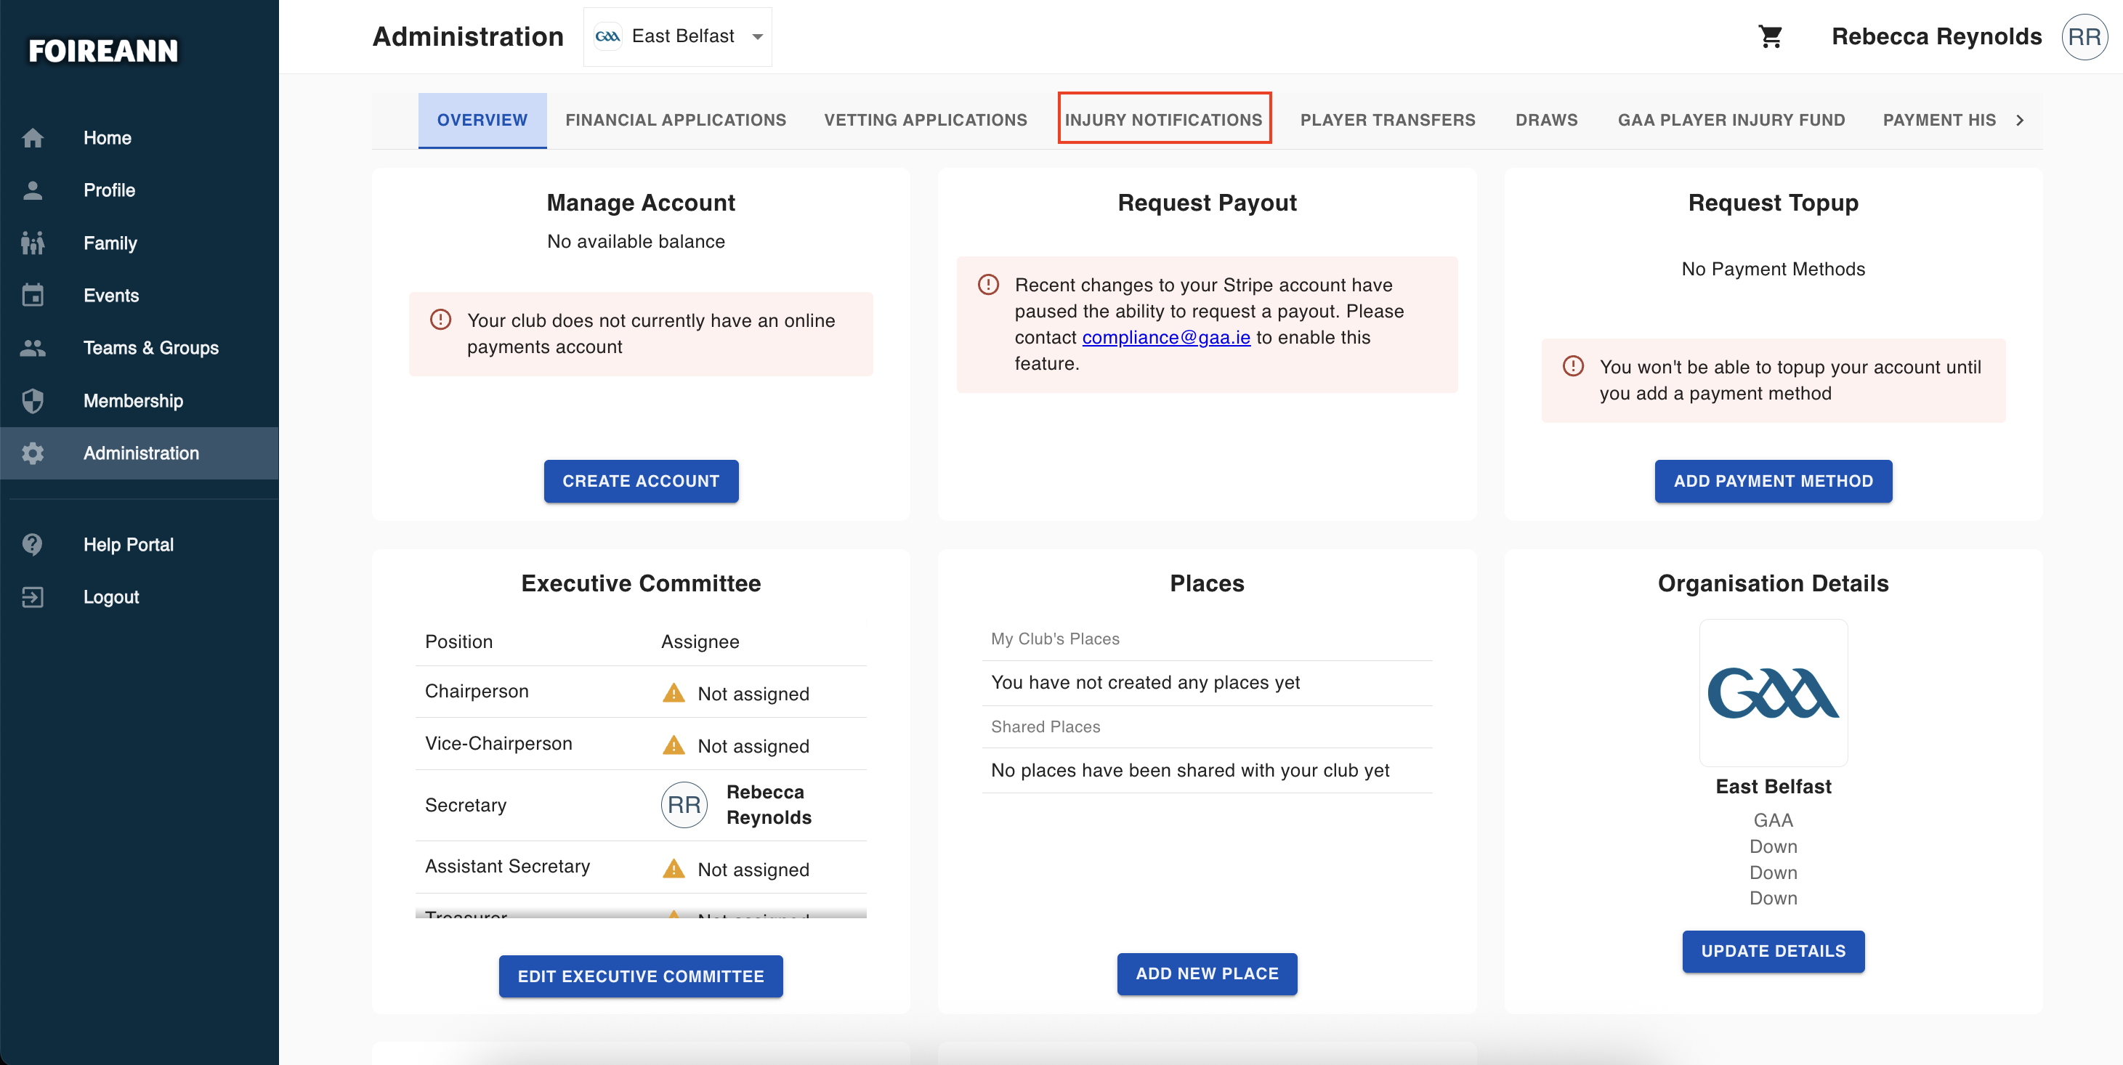Open Teams & Groups people icon
Viewport: 2123px width, 1065px height.
click(33, 348)
